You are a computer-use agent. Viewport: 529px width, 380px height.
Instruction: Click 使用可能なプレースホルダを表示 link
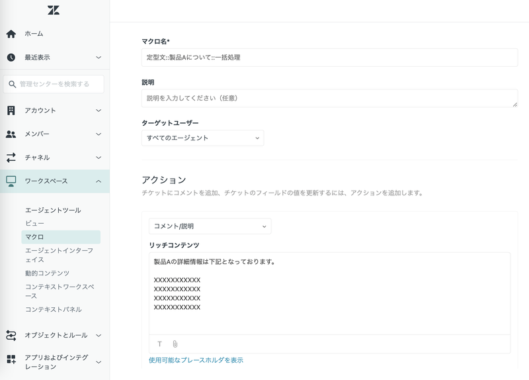click(196, 360)
